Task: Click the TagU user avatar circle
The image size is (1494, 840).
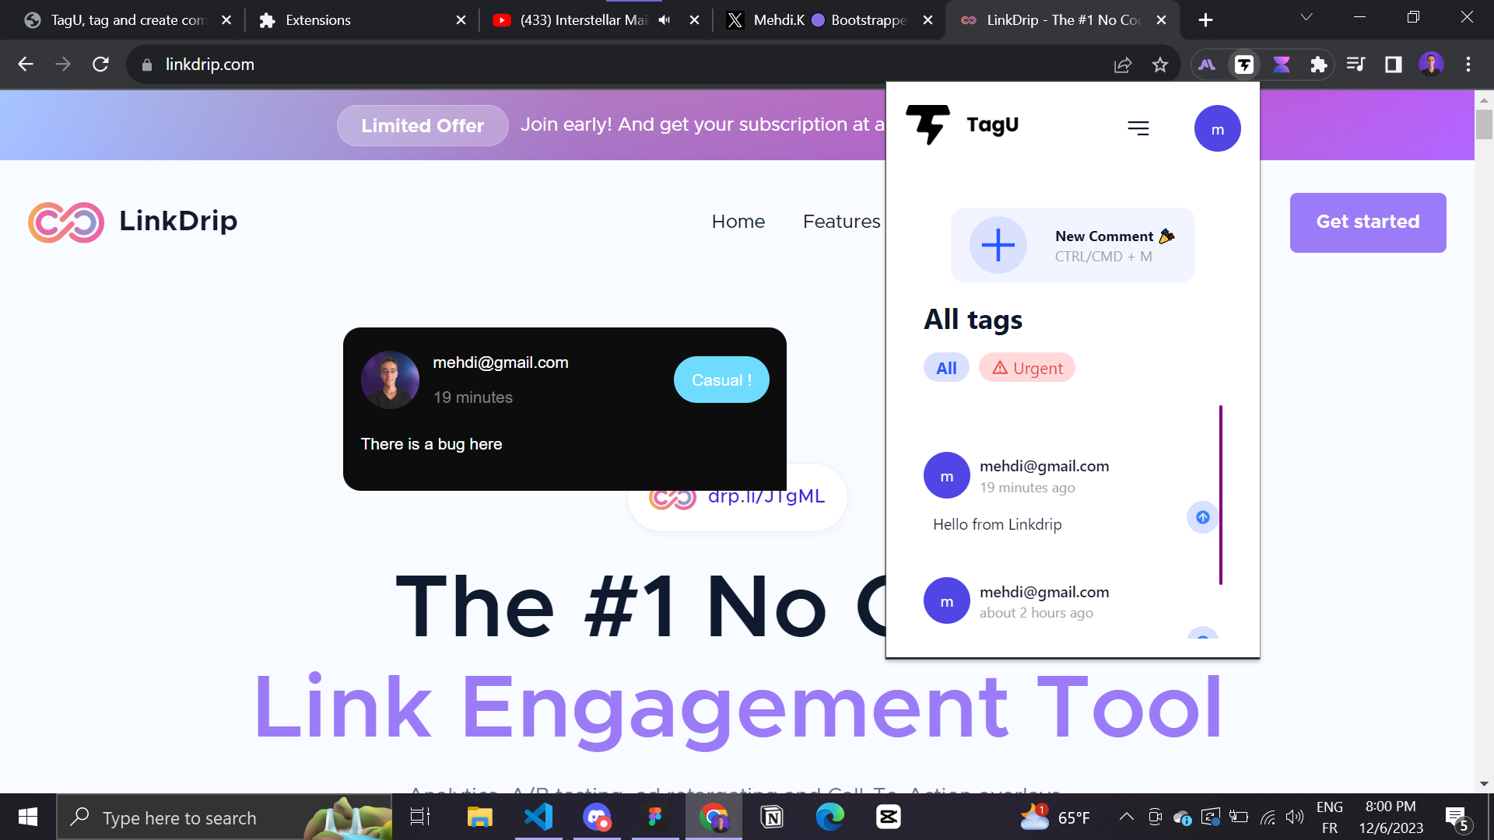Action: 1217,128
